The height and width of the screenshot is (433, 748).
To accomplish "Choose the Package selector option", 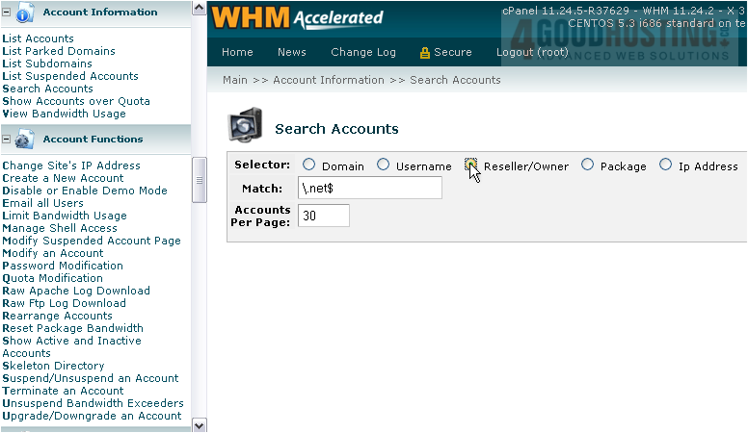I will (588, 166).
